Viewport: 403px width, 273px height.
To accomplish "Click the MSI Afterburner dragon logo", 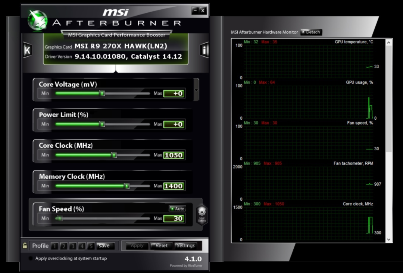I will tap(38, 20).
